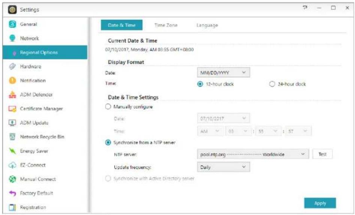Choose Manually configure radio button
The image size is (355, 215).
[x=108, y=107]
